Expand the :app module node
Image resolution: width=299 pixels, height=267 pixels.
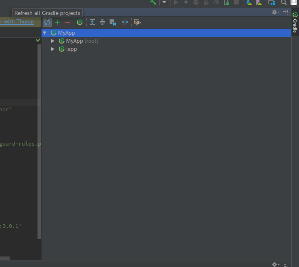(53, 49)
